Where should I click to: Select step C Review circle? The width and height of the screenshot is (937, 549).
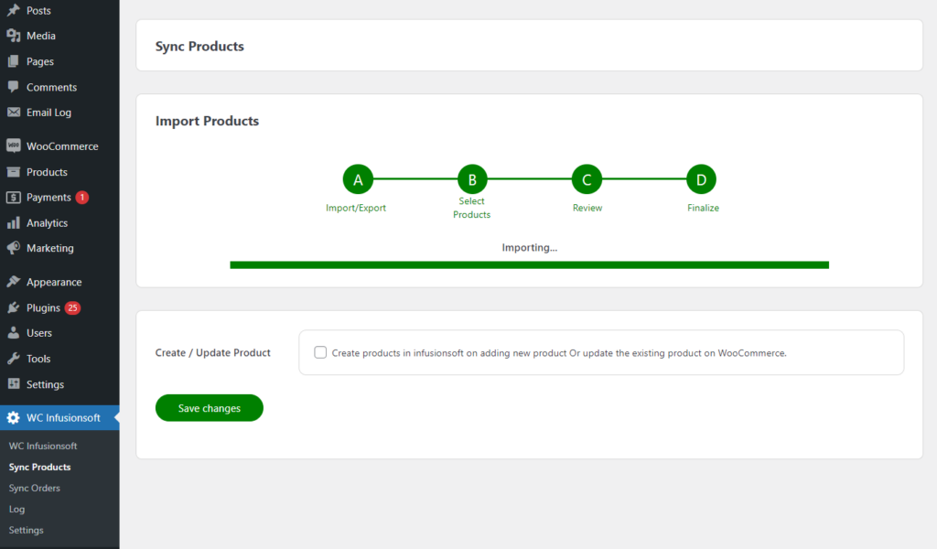click(587, 179)
